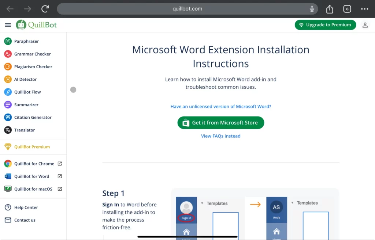Open QuillBot Premium link text

32,147
